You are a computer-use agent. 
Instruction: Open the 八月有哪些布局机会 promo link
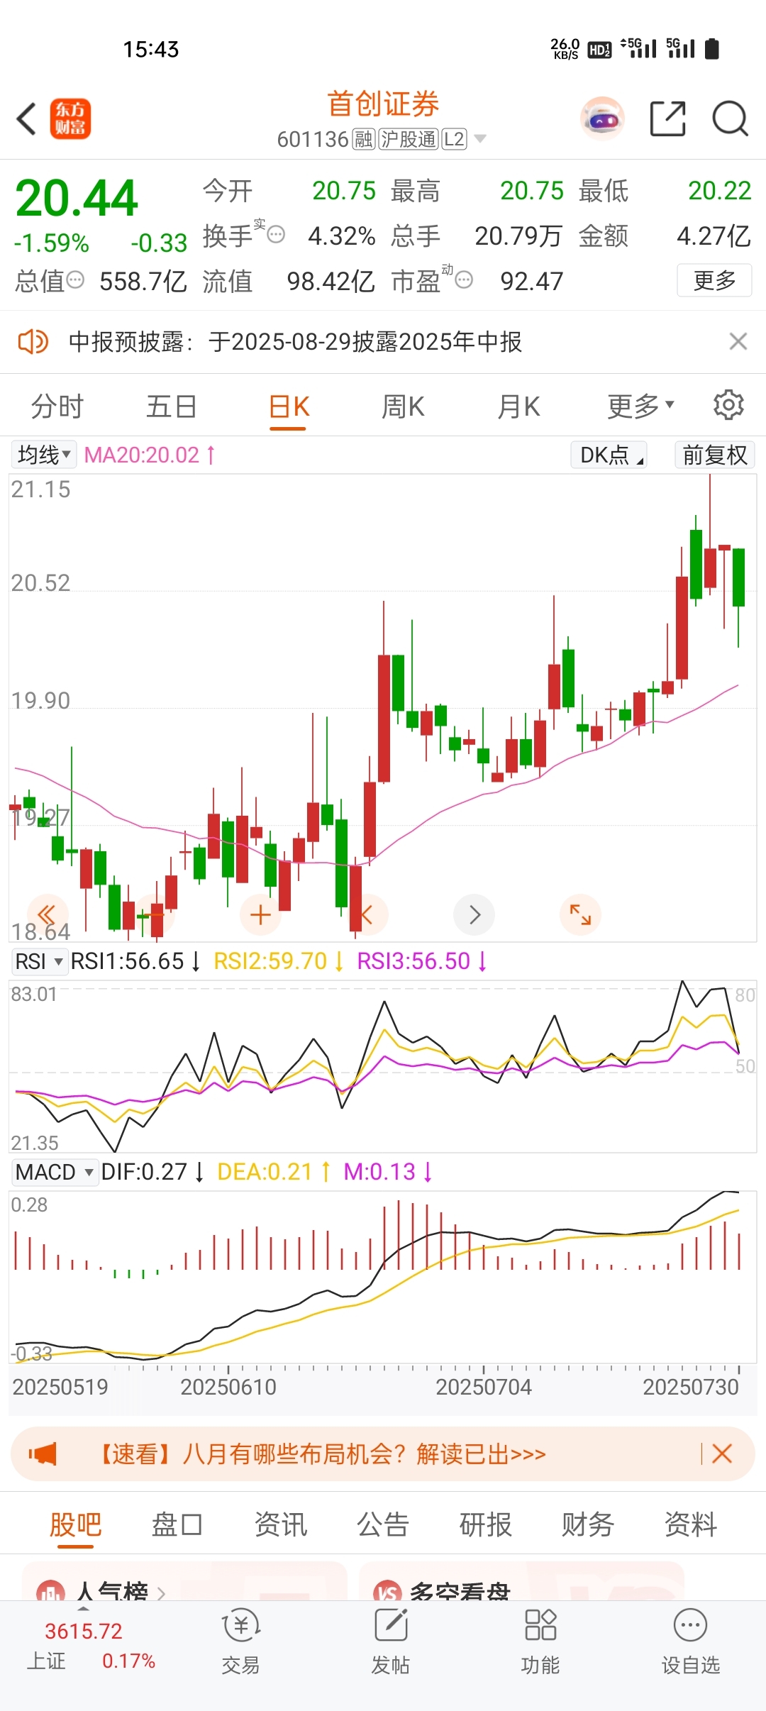pyautogui.click(x=321, y=1454)
